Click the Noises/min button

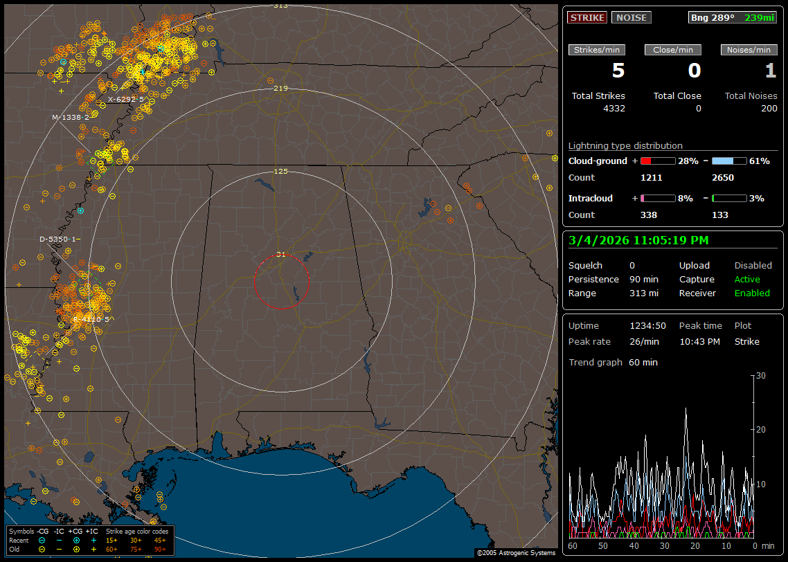click(749, 50)
